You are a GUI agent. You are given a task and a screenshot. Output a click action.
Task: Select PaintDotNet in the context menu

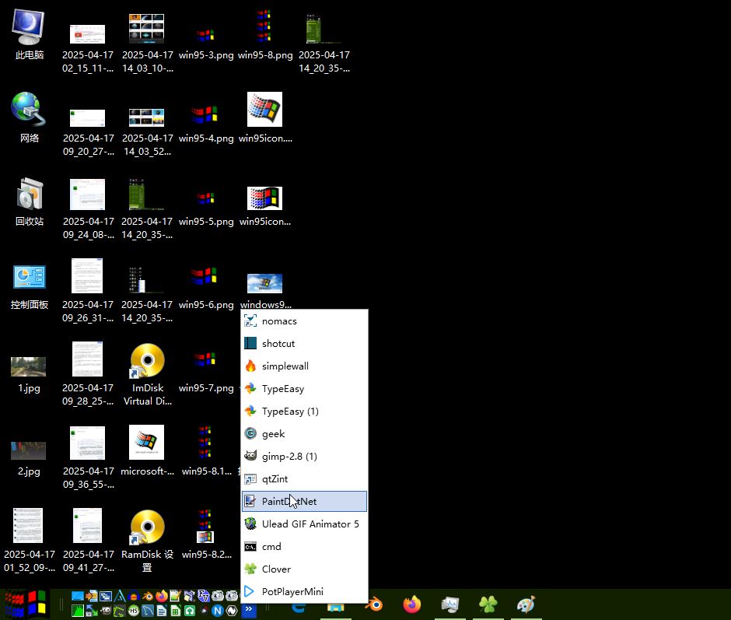(x=303, y=501)
